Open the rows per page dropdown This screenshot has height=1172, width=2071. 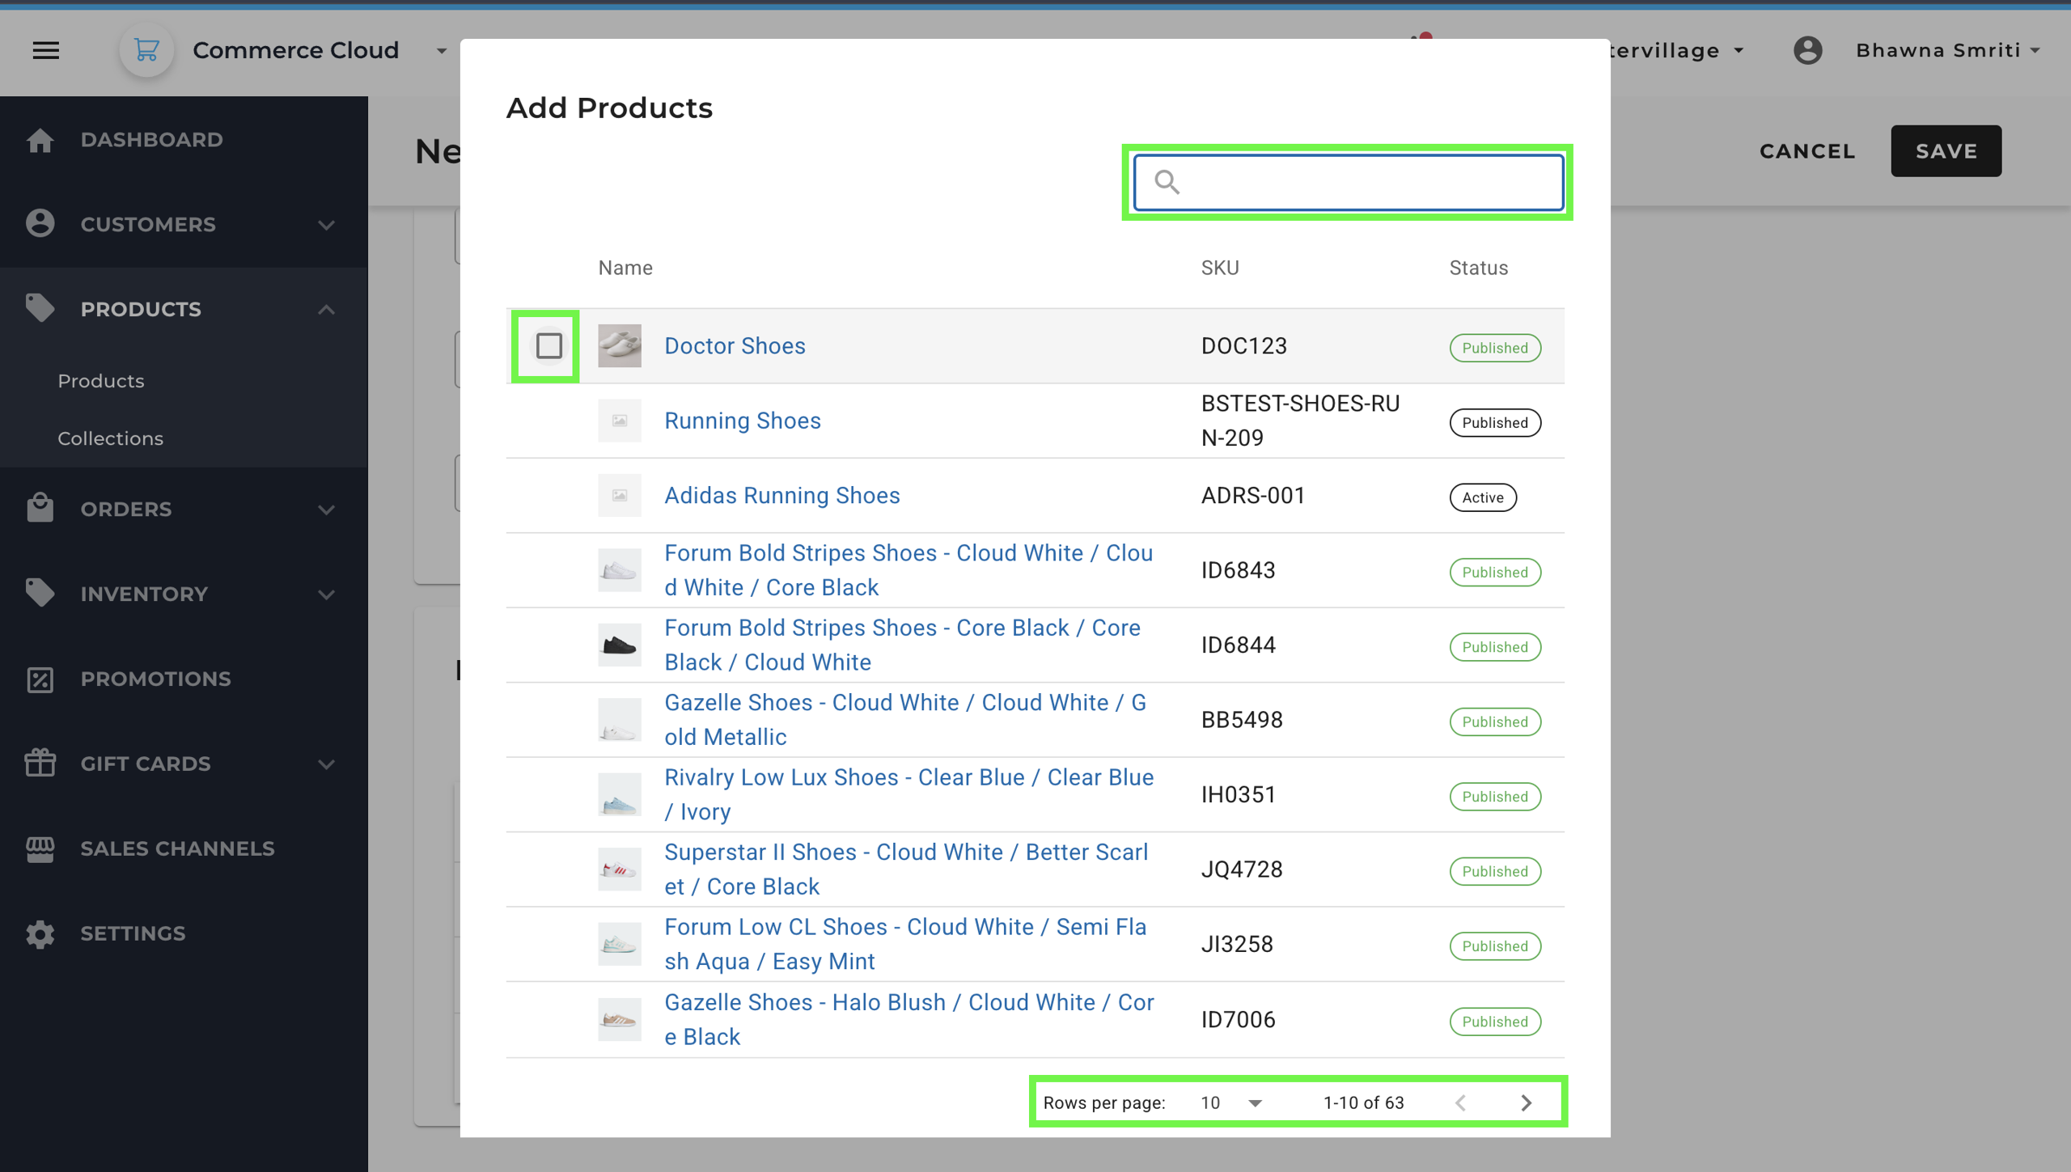[1231, 1102]
